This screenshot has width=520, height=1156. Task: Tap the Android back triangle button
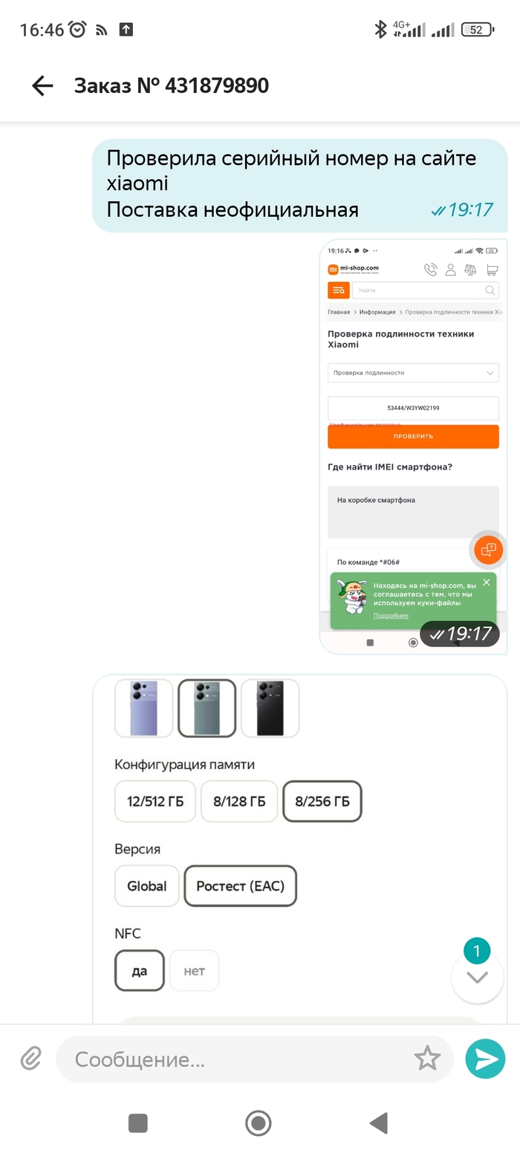[379, 1123]
